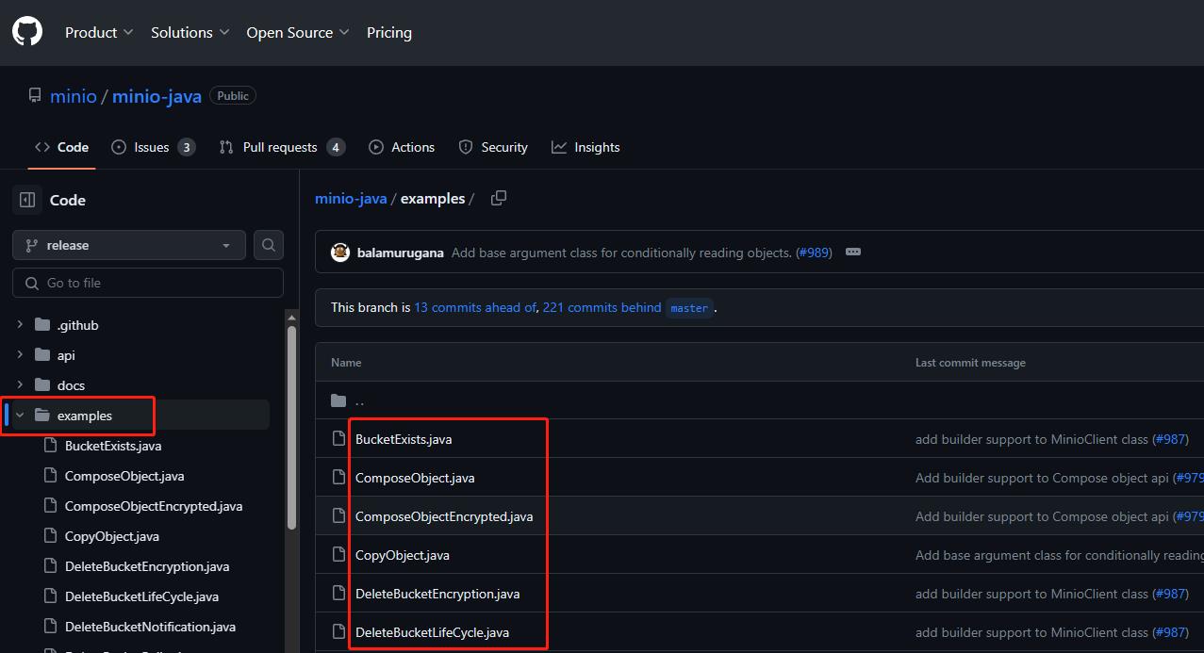Copy the examples path with copy icon
Viewport: 1204px width, 653px height.
click(499, 198)
